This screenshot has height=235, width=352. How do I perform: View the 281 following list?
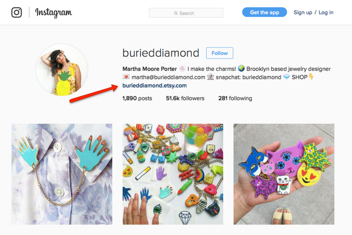click(235, 98)
